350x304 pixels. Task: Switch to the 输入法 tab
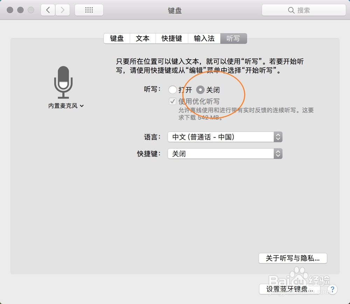tap(204, 38)
